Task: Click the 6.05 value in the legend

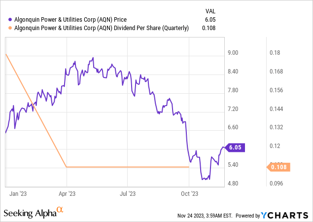Action: pos(209,19)
